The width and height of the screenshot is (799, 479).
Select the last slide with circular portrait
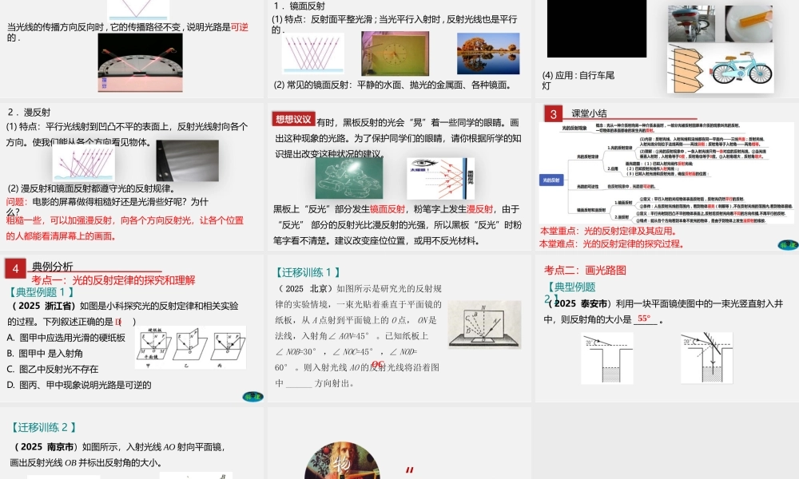point(399,443)
